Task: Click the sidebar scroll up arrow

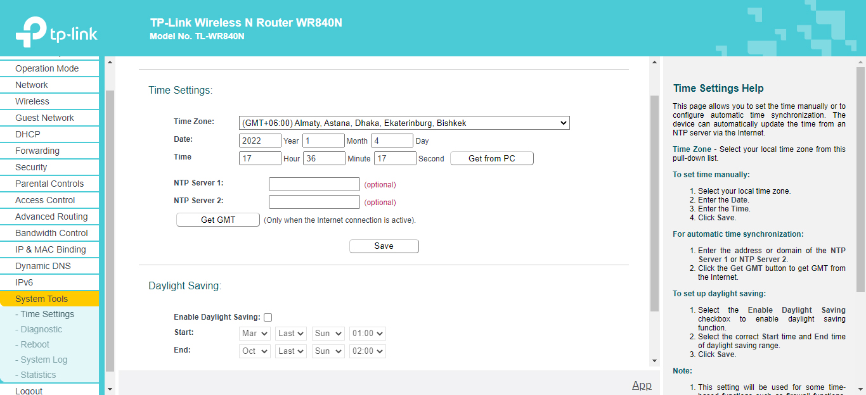Action: tap(110, 63)
